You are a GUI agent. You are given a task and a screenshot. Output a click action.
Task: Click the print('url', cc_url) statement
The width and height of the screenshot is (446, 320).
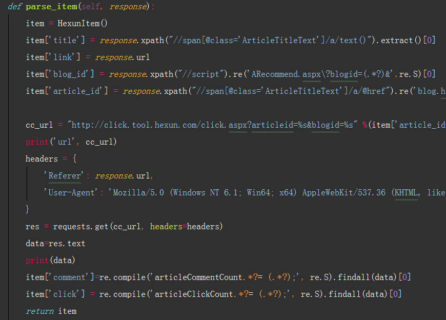click(71, 142)
